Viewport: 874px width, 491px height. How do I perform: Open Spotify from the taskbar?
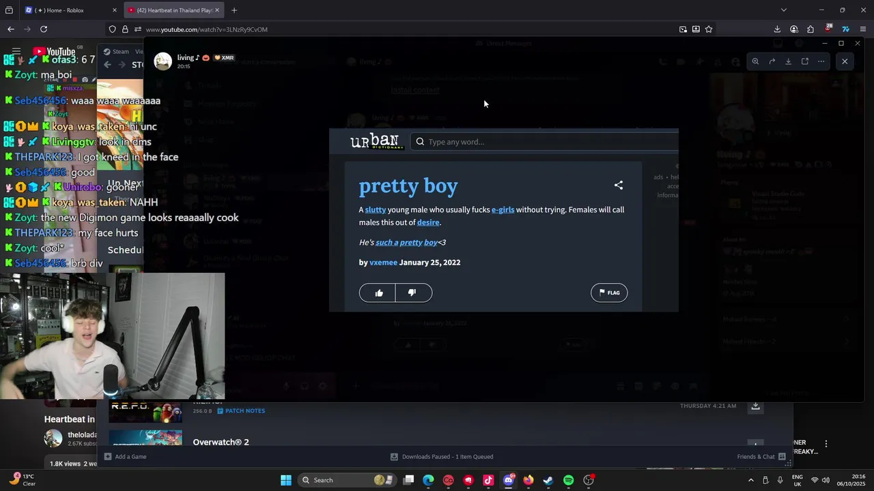tap(568, 480)
